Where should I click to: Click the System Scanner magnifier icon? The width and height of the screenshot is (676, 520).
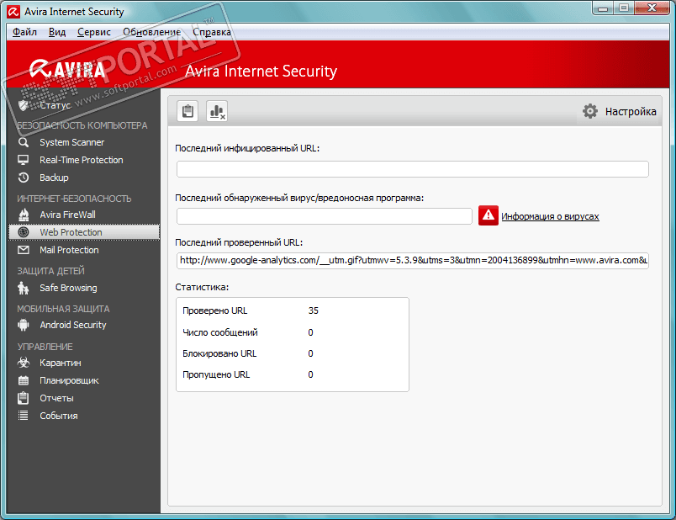[x=24, y=142]
